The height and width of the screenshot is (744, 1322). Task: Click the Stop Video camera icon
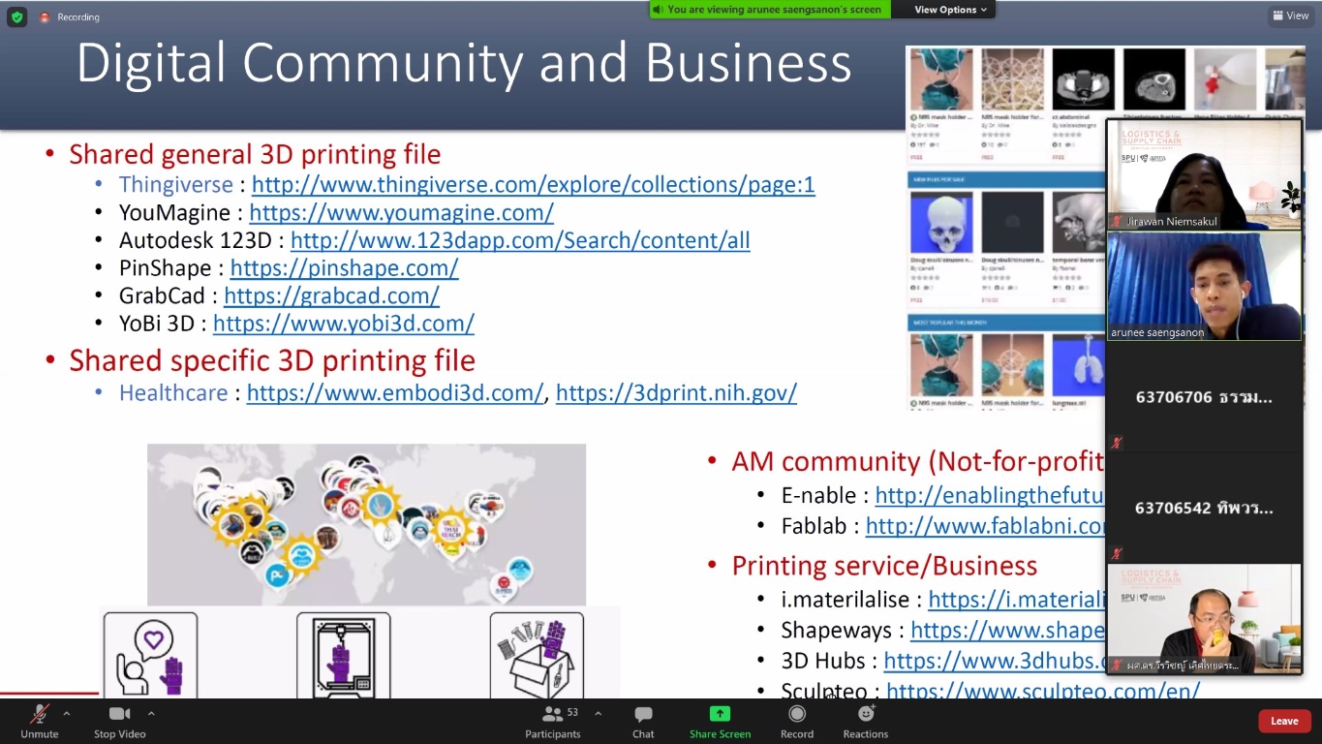[119, 714]
